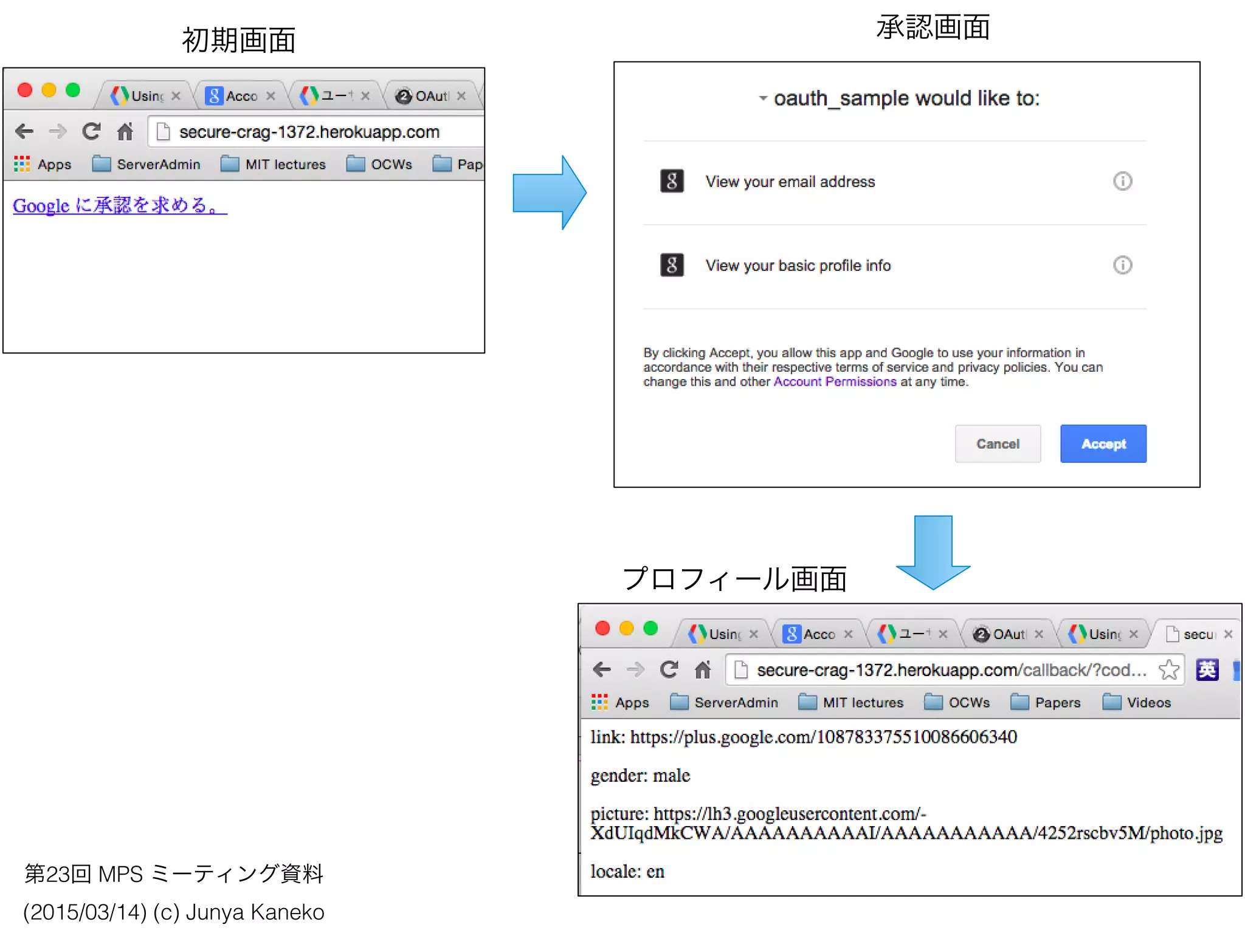Switch to the OAuth tab in the profile window

point(1007,634)
